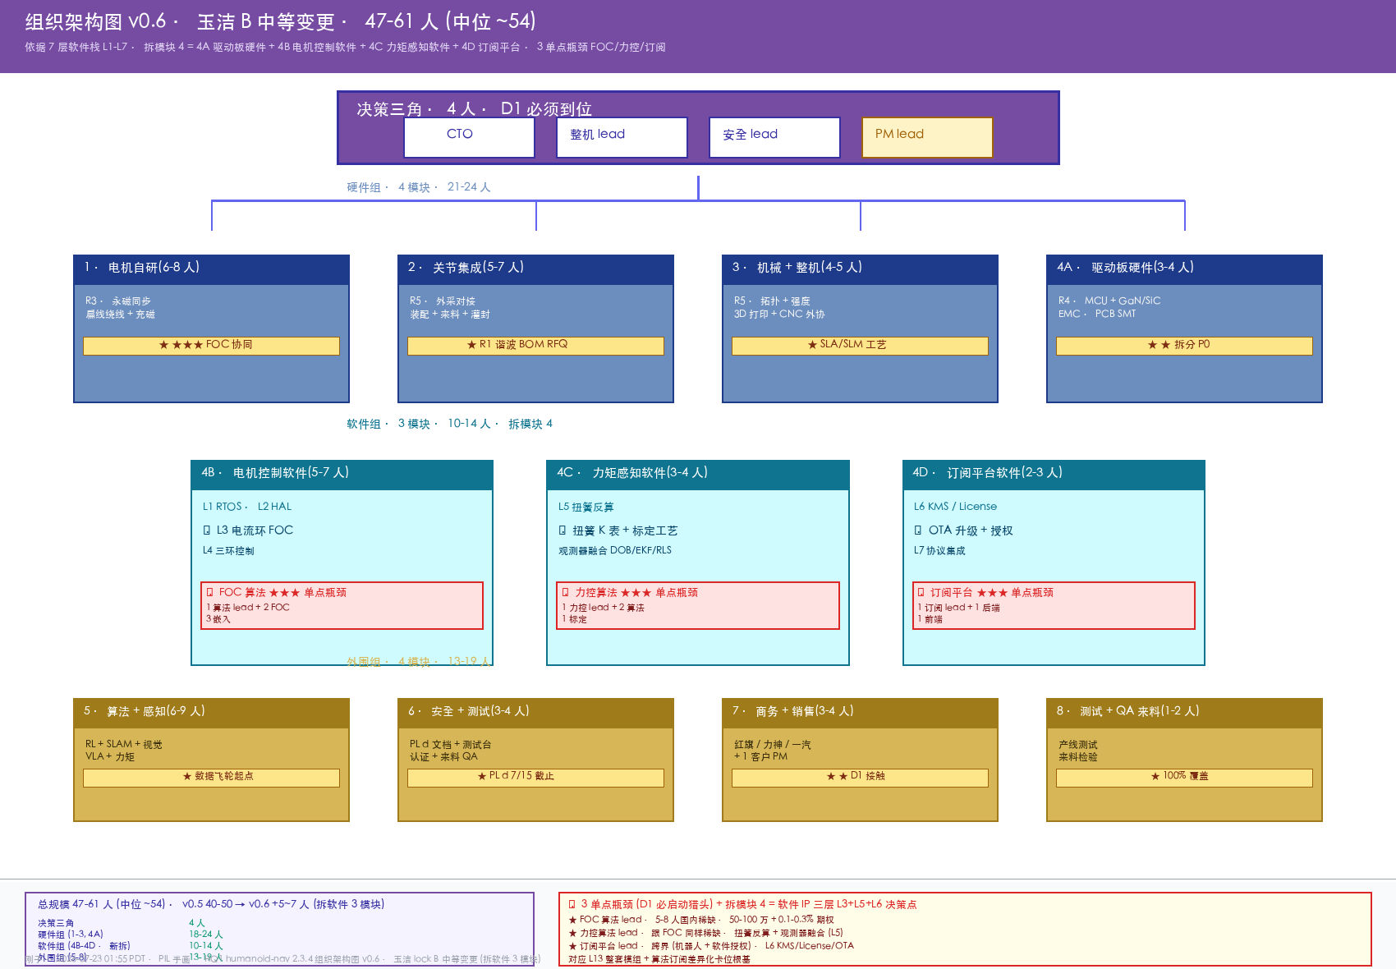Image resolution: width=1396 pixels, height=969 pixels.
Task: Click red '力控算法 ★★★ 单点瓶颈' box
Action: click(698, 606)
